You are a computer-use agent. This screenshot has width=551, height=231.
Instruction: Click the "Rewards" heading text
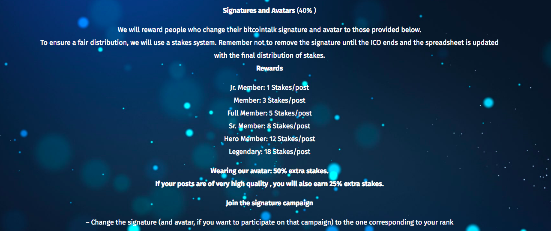(x=270, y=68)
